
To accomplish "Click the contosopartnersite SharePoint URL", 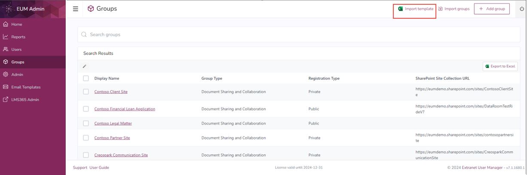I will point(464,138).
